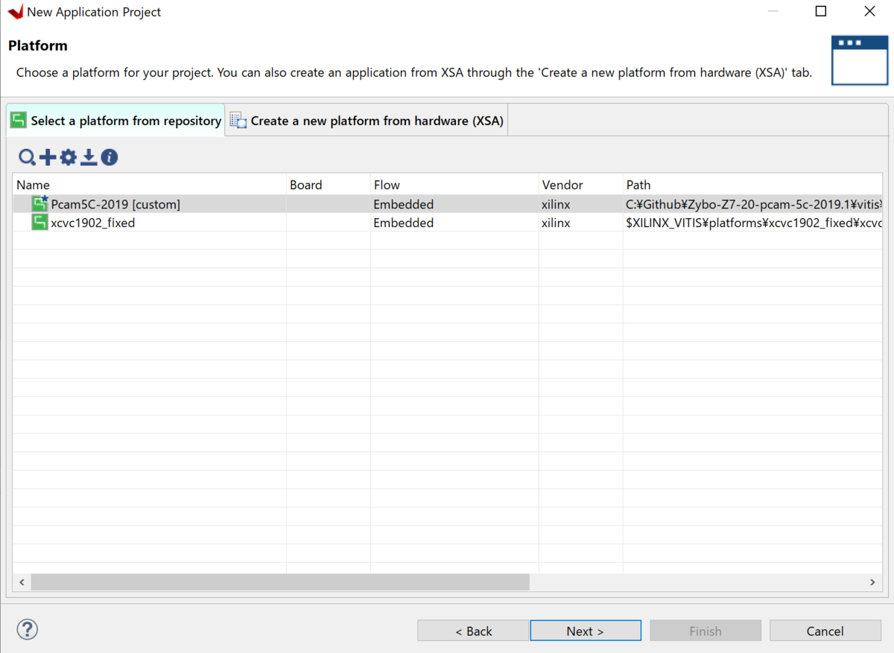Click the Back button
This screenshot has width=894, height=653.
coord(473,631)
